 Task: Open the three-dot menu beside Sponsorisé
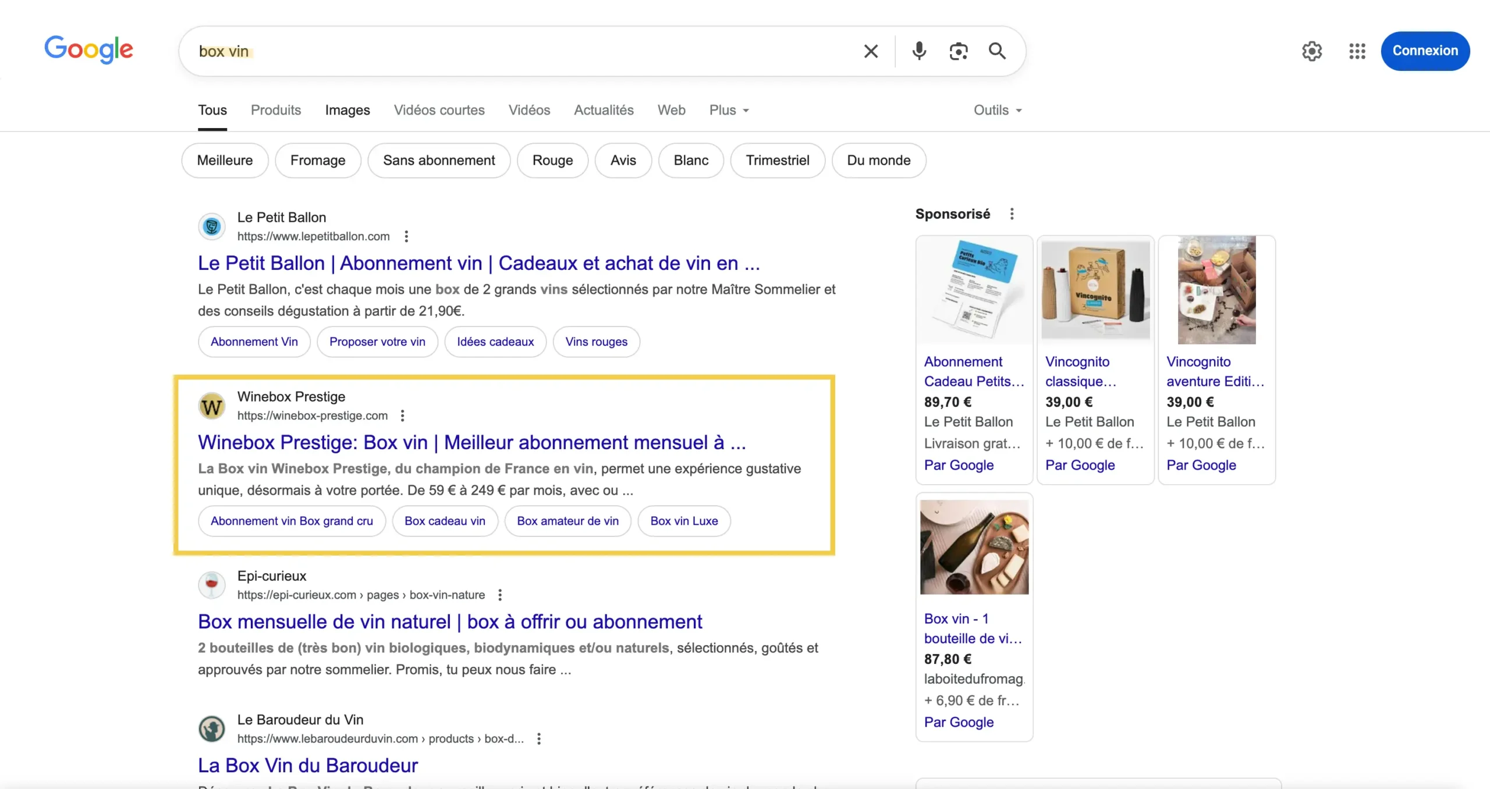click(1012, 214)
